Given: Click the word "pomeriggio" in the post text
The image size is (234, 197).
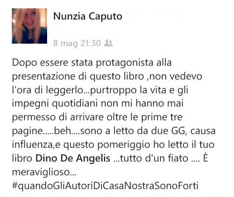Looking at the screenshot, I should click(x=124, y=145).
